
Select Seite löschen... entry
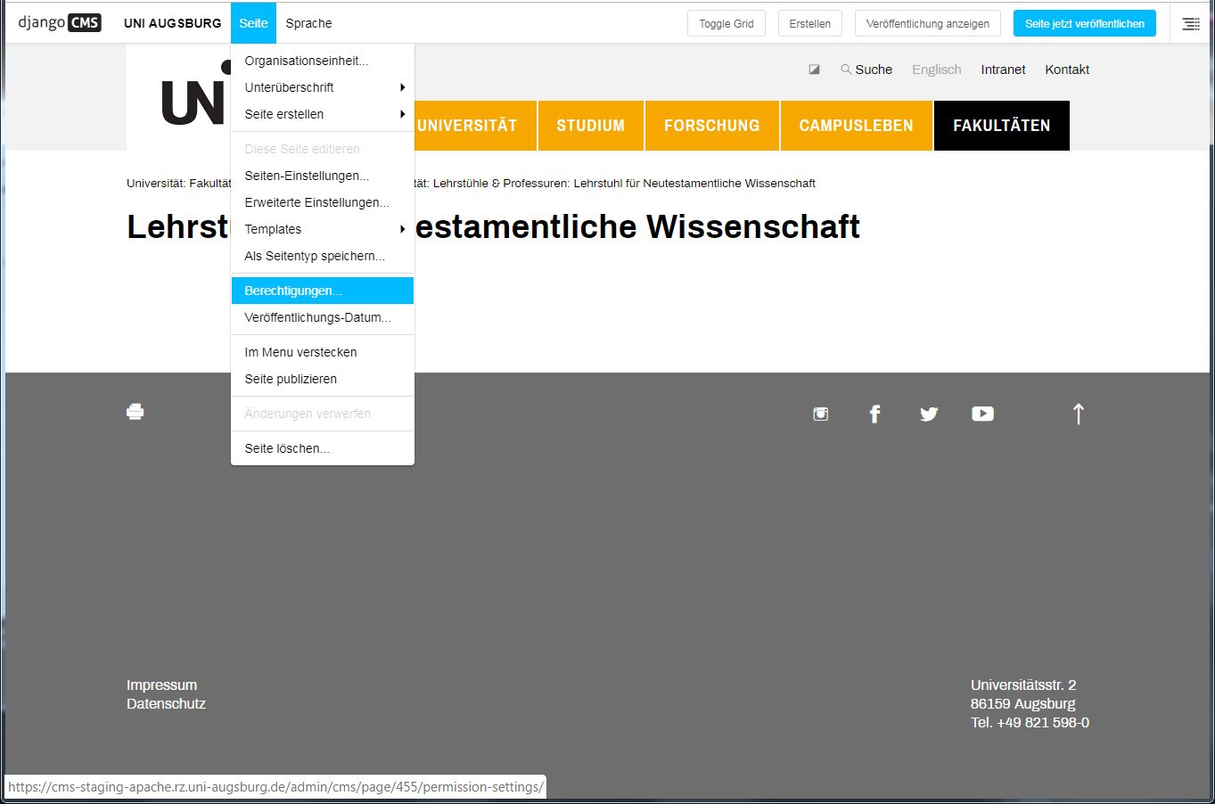pyautogui.click(x=323, y=448)
